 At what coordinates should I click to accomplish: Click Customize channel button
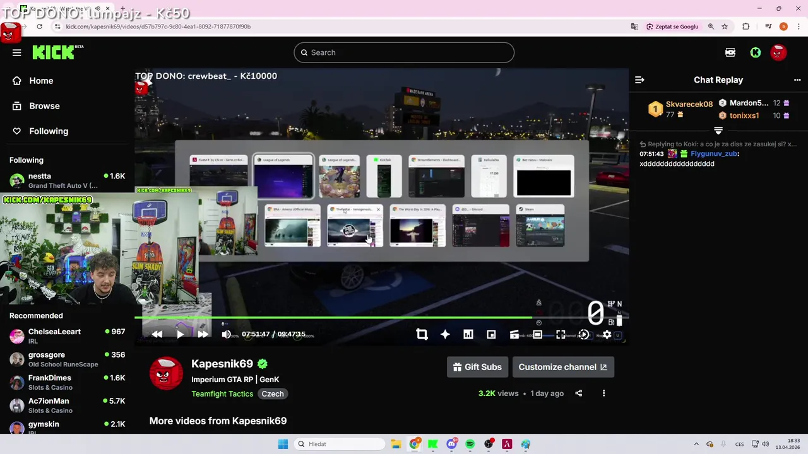(562, 367)
